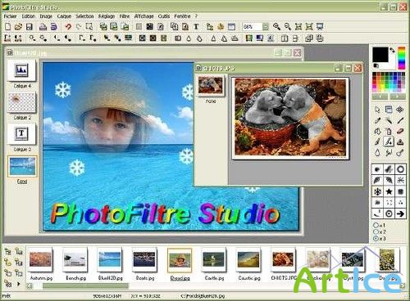Choose the arrow brush shape
The width and height of the screenshot is (410, 301).
click(400, 214)
